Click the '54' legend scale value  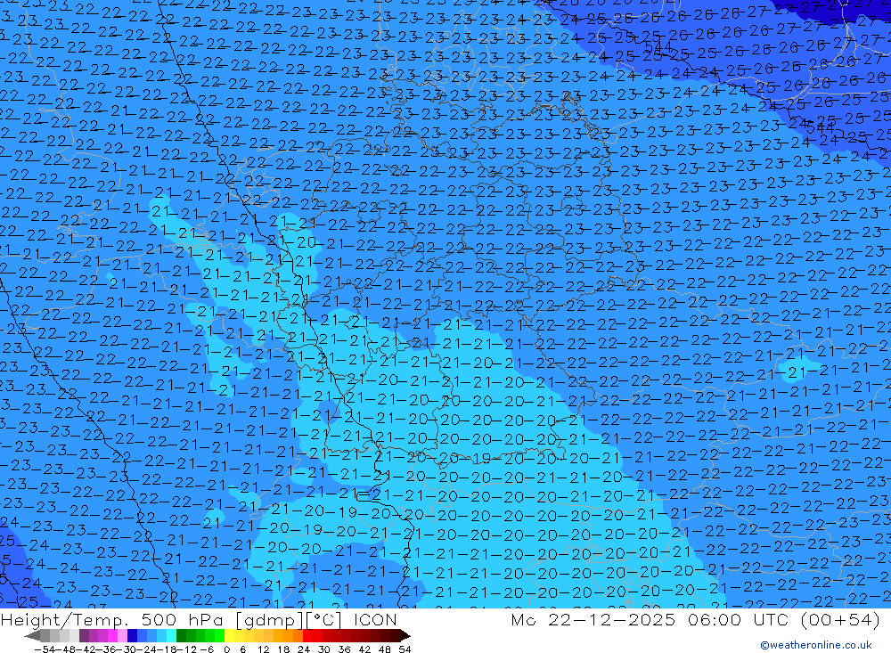click(x=405, y=649)
